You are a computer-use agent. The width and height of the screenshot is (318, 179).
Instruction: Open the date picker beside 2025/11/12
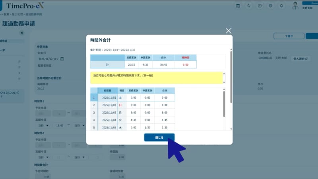pyautogui.click(x=62, y=59)
